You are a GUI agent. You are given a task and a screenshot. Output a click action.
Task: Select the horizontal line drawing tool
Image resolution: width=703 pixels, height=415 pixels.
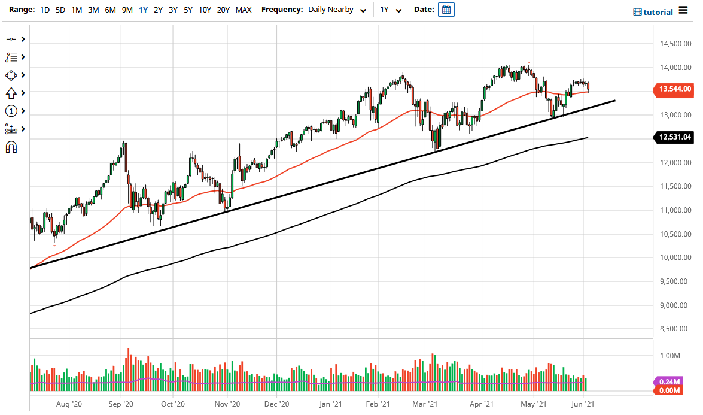pos(12,39)
